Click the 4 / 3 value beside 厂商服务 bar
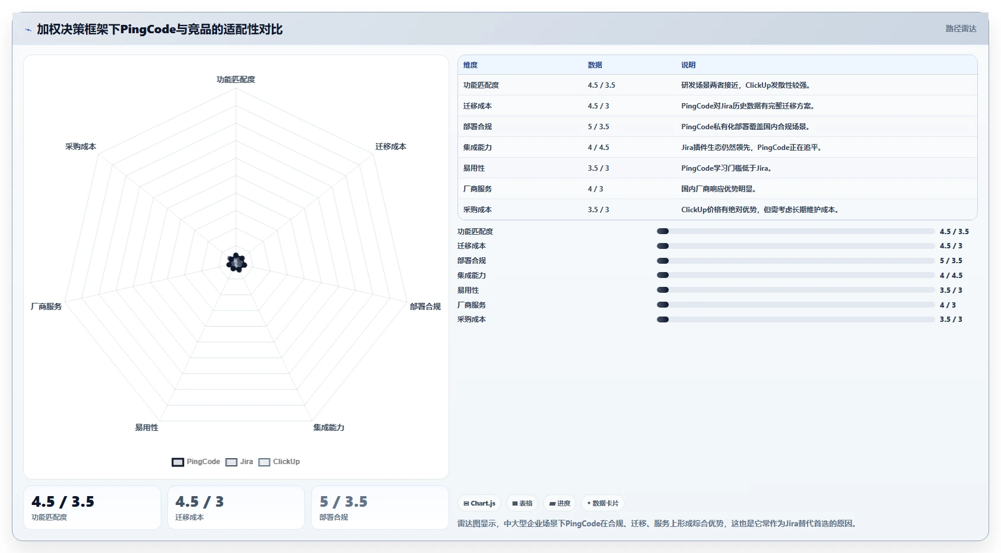This screenshot has height=553, width=1001. [x=948, y=305]
